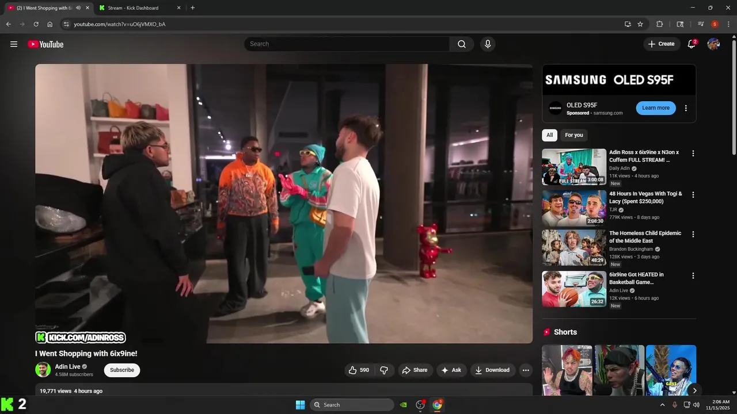Open more actions under the video
This screenshot has width=737, height=414.
(x=526, y=370)
